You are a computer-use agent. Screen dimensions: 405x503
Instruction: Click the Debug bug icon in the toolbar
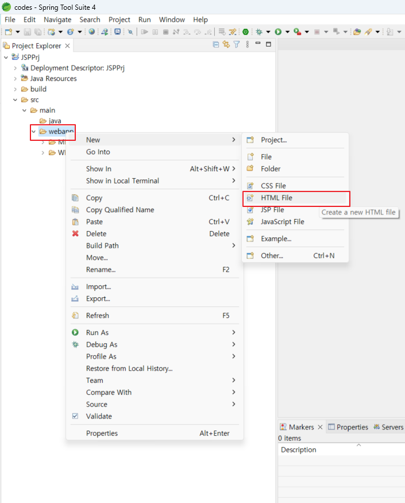(259, 32)
